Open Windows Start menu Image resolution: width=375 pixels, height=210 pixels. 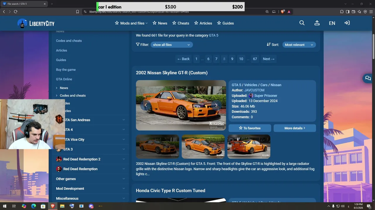(4, 206)
